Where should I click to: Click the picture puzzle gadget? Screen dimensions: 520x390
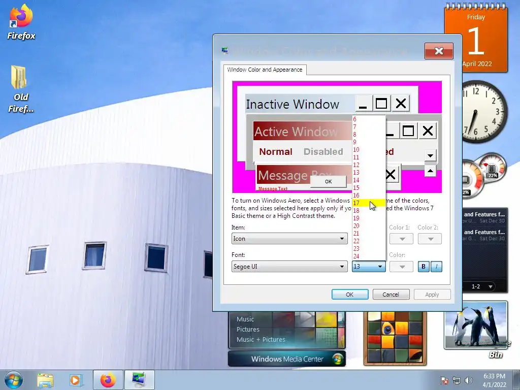(395, 338)
